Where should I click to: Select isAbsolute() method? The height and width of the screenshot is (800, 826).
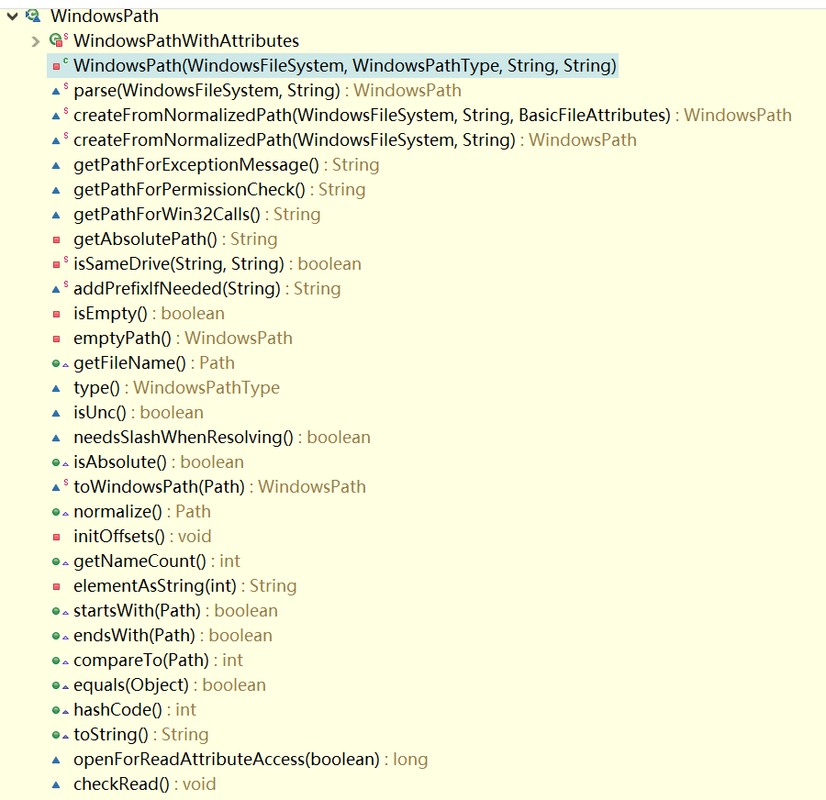click(159, 461)
